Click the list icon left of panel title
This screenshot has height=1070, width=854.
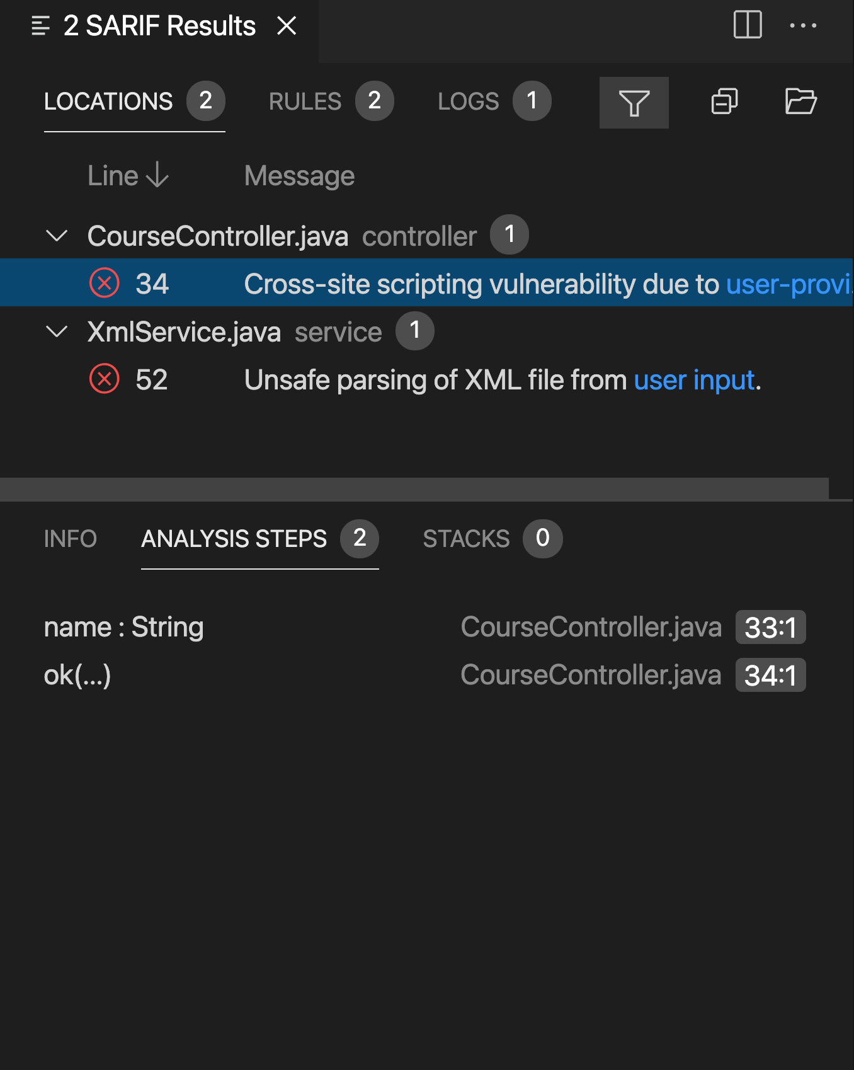point(40,26)
